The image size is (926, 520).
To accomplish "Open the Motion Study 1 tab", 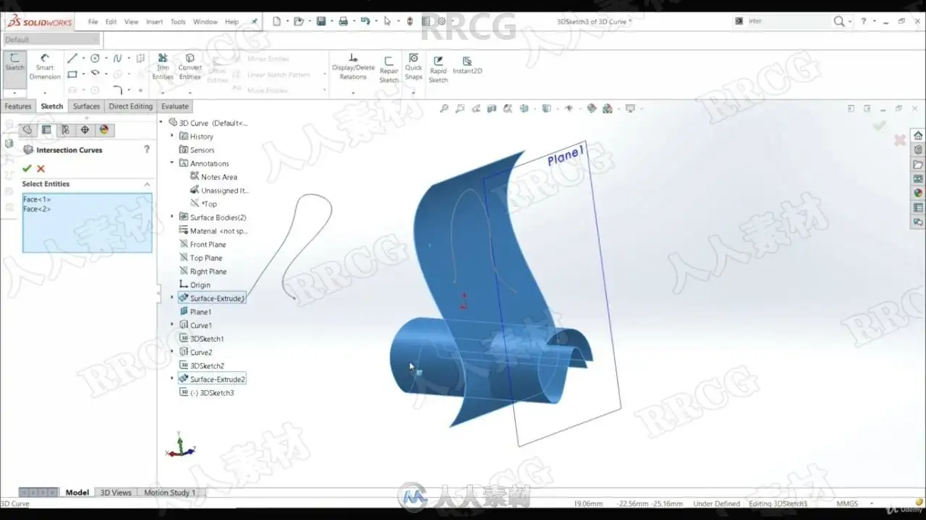I will pos(169,493).
